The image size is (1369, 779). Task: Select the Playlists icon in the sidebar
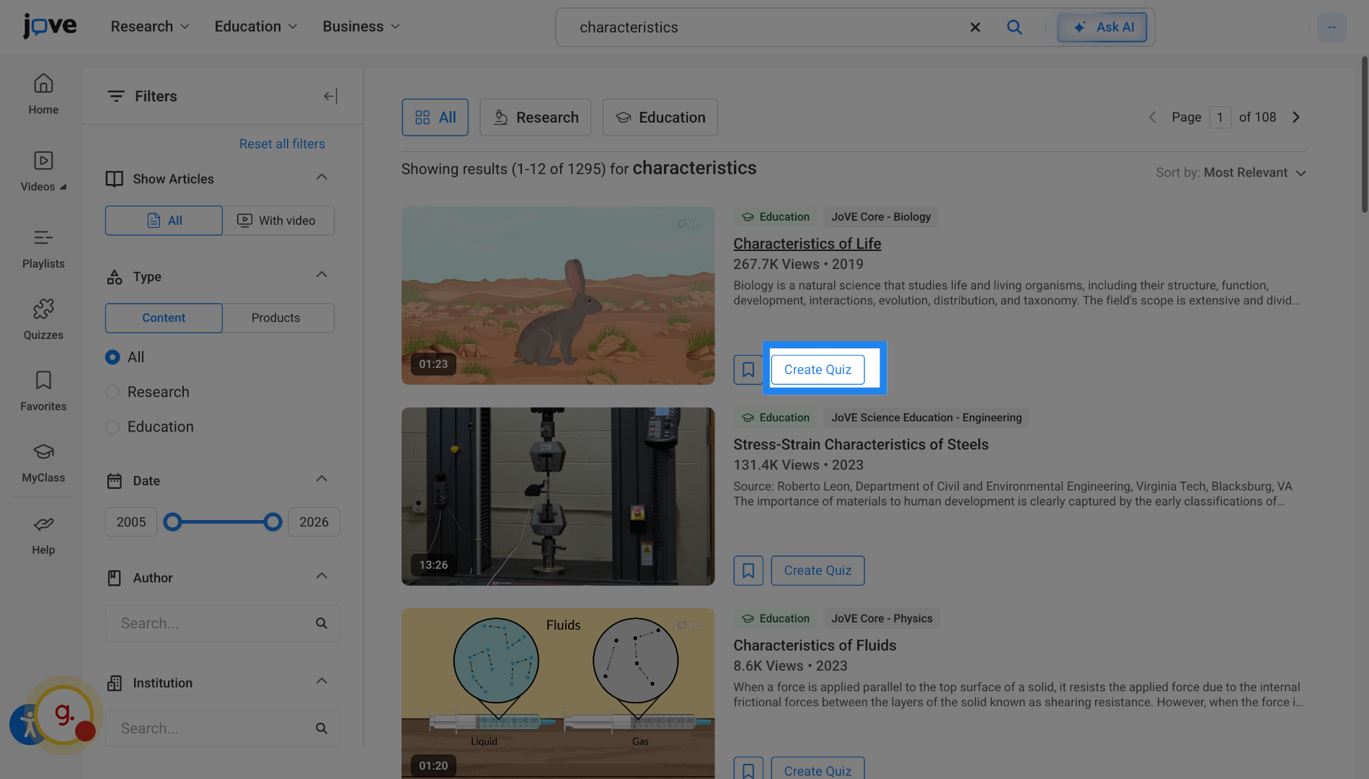pyautogui.click(x=43, y=248)
